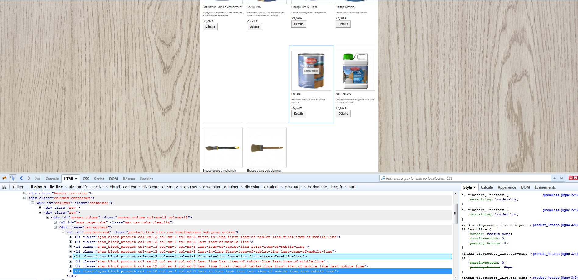Go back with the blue left arrow
This screenshot has width=578, height=280.
pos(21,178)
